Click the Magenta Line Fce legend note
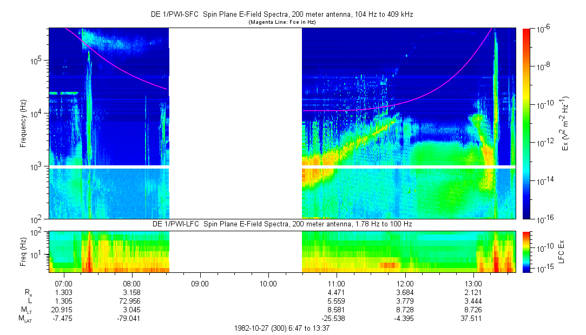This screenshot has width=586, height=335. coord(281,23)
